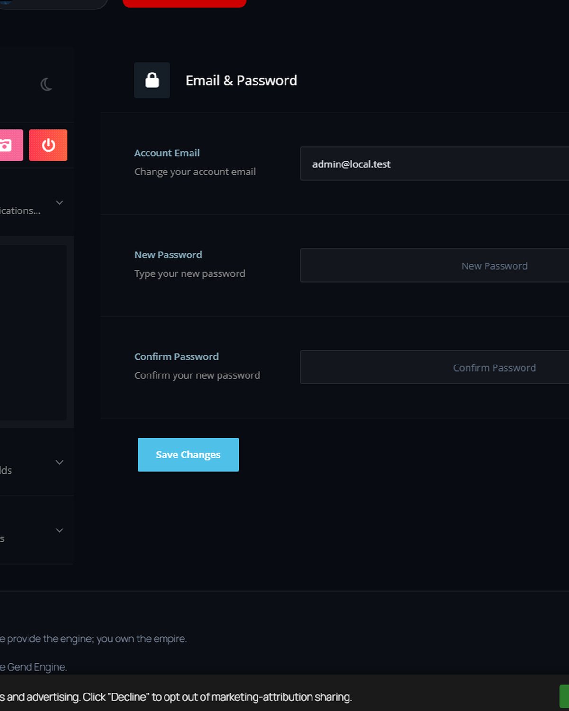
Task: Click the marketing-attribution sharing cookie notice text
Action: pyautogui.click(x=176, y=697)
